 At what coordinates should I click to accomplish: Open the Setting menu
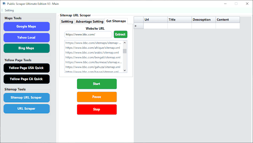click(9, 10)
